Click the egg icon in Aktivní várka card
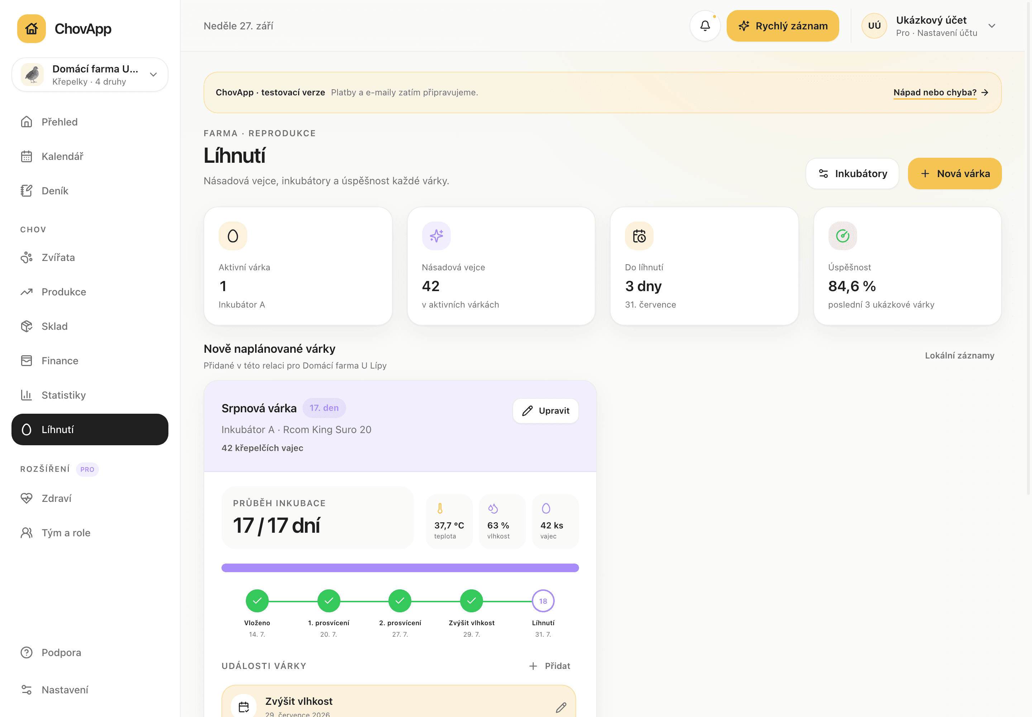 tap(233, 236)
